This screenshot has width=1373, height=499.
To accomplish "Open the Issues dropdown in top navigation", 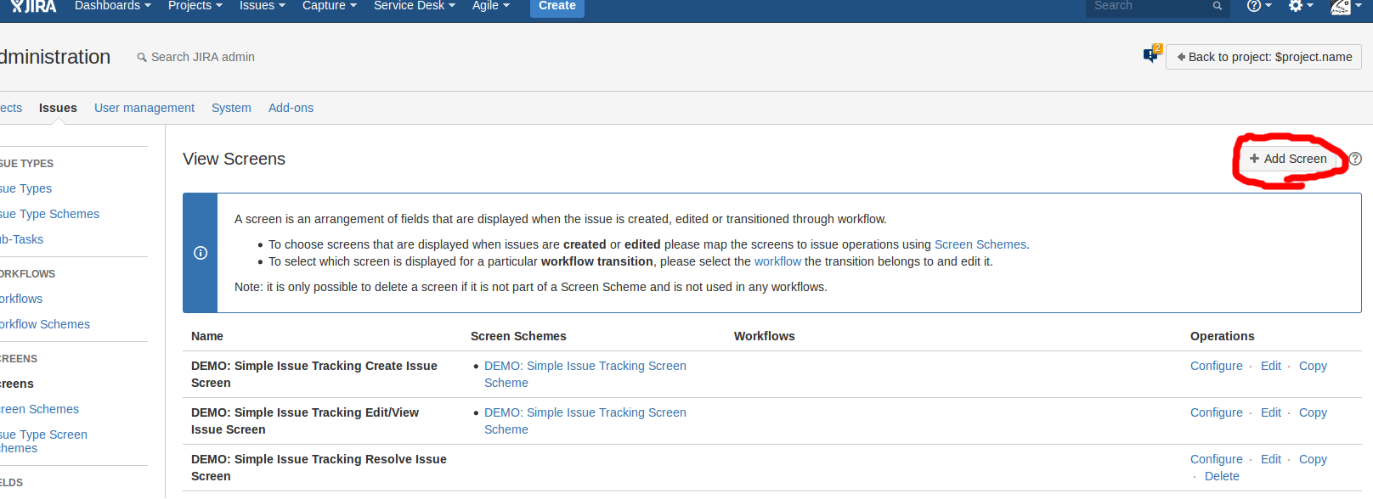I will click(x=262, y=6).
